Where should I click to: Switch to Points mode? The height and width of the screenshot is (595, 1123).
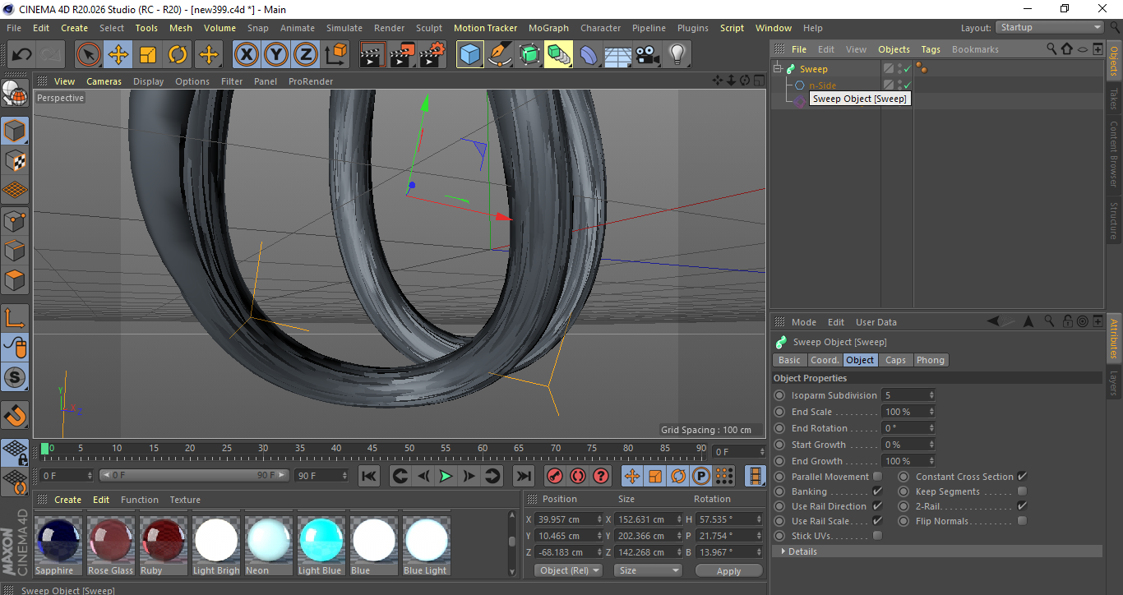click(15, 220)
